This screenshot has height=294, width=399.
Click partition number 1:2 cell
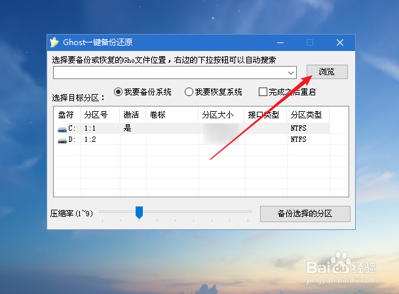tap(90, 140)
